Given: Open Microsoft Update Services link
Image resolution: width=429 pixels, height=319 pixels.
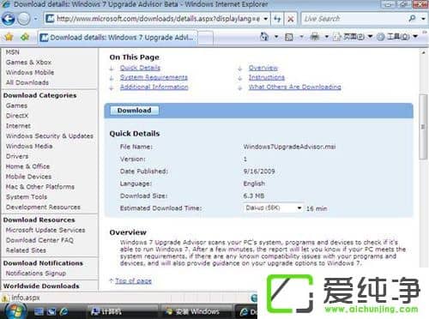Looking at the screenshot, I should click(x=45, y=230).
